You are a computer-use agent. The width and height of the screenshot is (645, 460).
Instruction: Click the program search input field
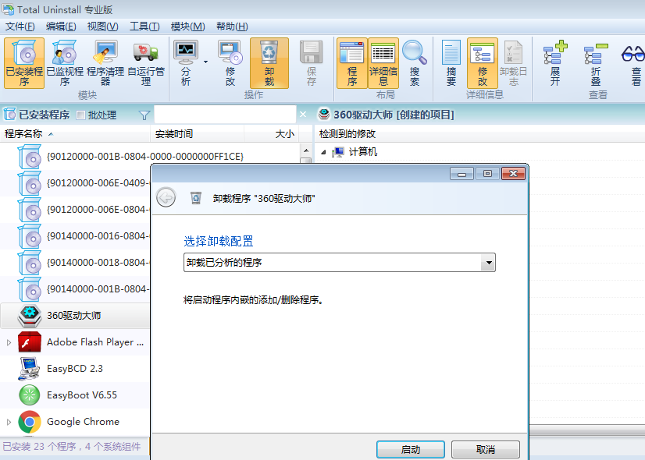(x=225, y=115)
